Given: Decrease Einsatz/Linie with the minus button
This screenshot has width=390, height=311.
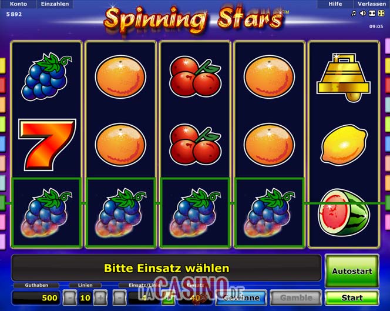Looking at the screenshot, I should [120, 297].
